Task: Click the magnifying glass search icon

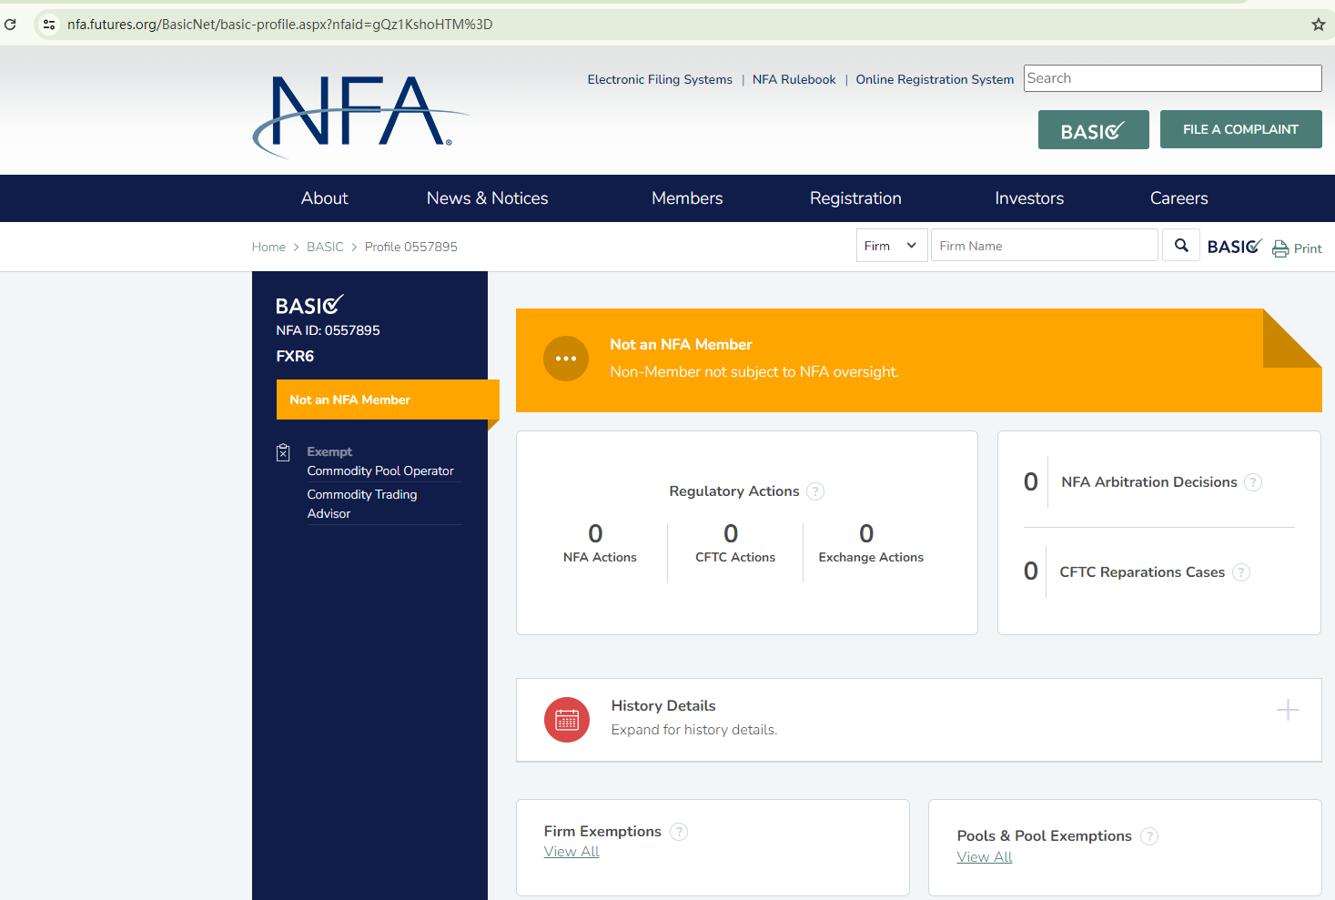Action: [1181, 246]
